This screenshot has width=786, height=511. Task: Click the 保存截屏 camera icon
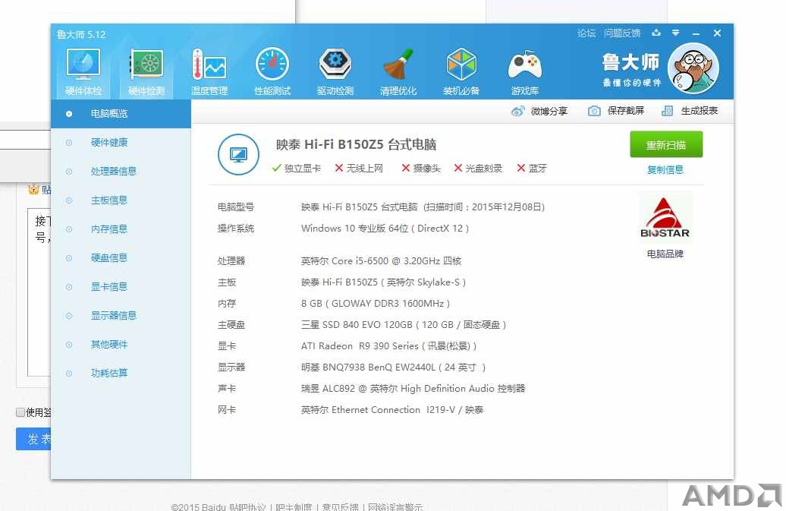[594, 111]
